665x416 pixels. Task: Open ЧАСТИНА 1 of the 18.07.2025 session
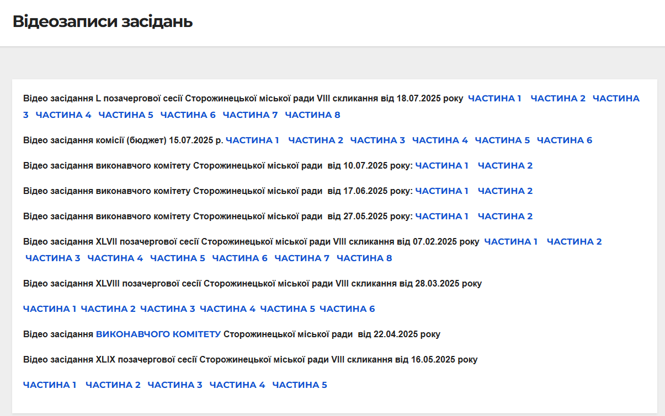[x=494, y=99]
